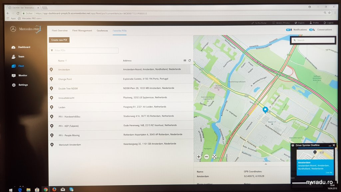Click the browser back arrow
Viewport: 341px width, 192px height.
tap(8, 13)
